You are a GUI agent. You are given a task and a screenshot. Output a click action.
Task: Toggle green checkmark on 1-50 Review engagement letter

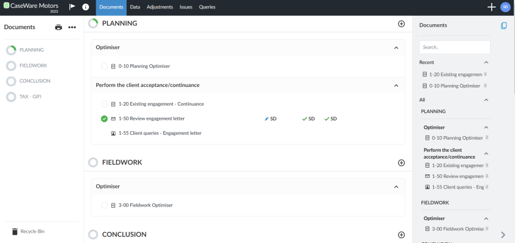pos(104,118)
